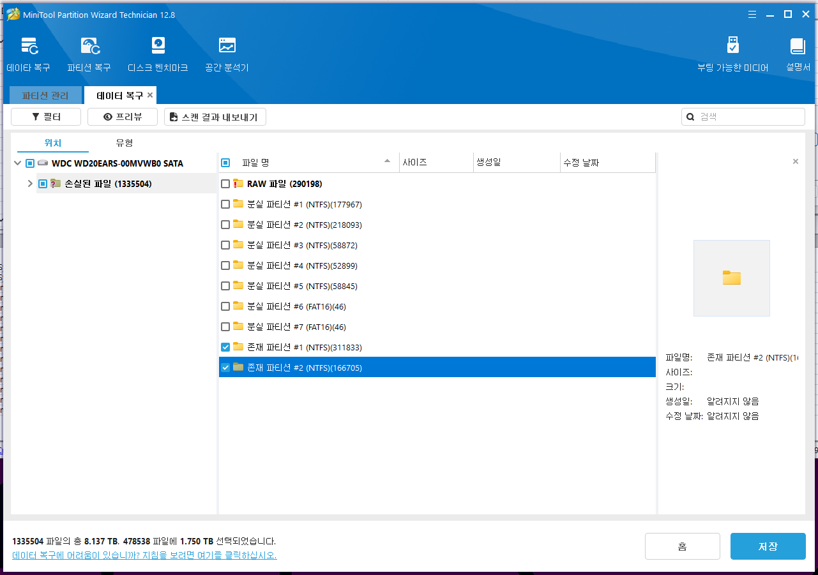Uncheck the 존재 파티션 #1 checkbox

[225, 347]
